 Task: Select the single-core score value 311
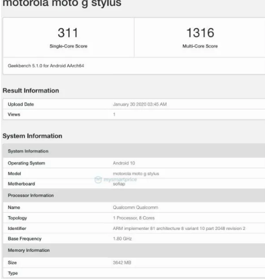(68, 33)
